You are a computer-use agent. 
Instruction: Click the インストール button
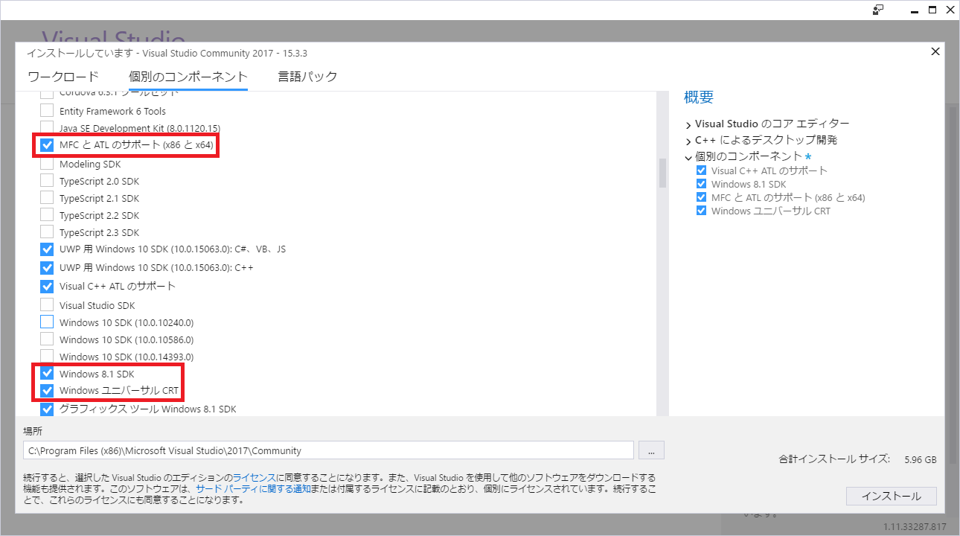coord(892,496)
